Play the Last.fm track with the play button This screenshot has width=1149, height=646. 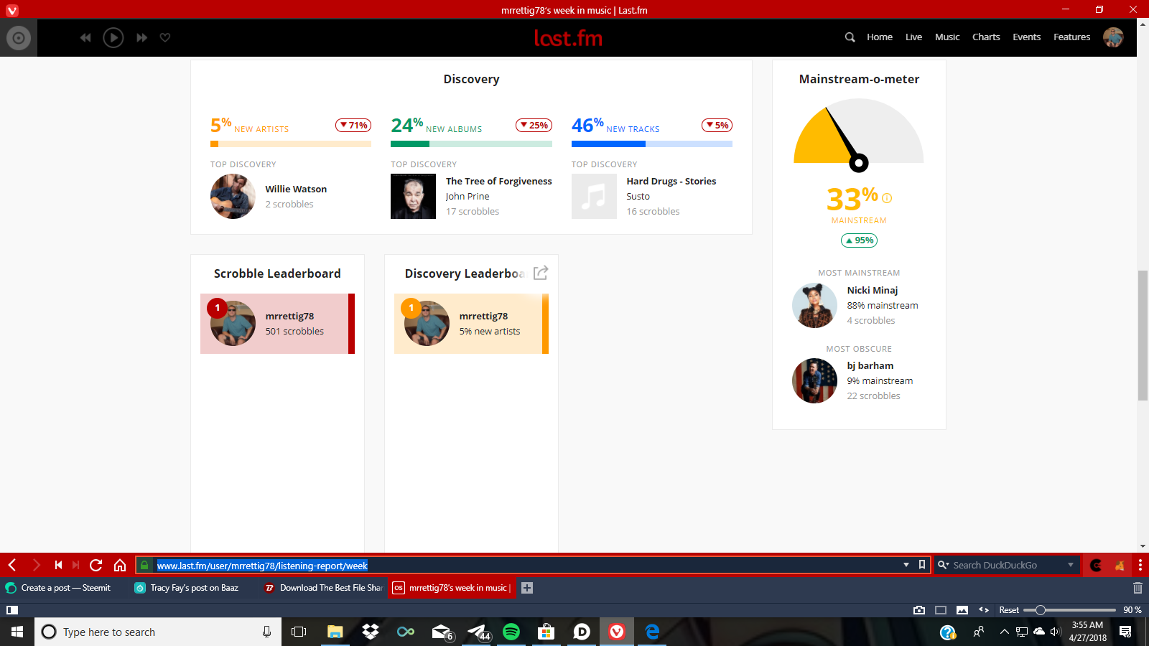click(x=113, y=37)
